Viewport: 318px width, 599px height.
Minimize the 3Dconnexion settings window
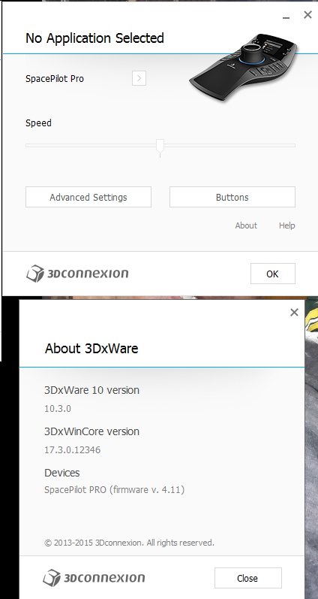(286, 16)
